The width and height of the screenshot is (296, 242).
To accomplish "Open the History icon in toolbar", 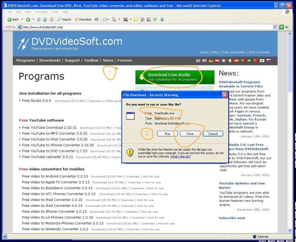I will (97, 20).
